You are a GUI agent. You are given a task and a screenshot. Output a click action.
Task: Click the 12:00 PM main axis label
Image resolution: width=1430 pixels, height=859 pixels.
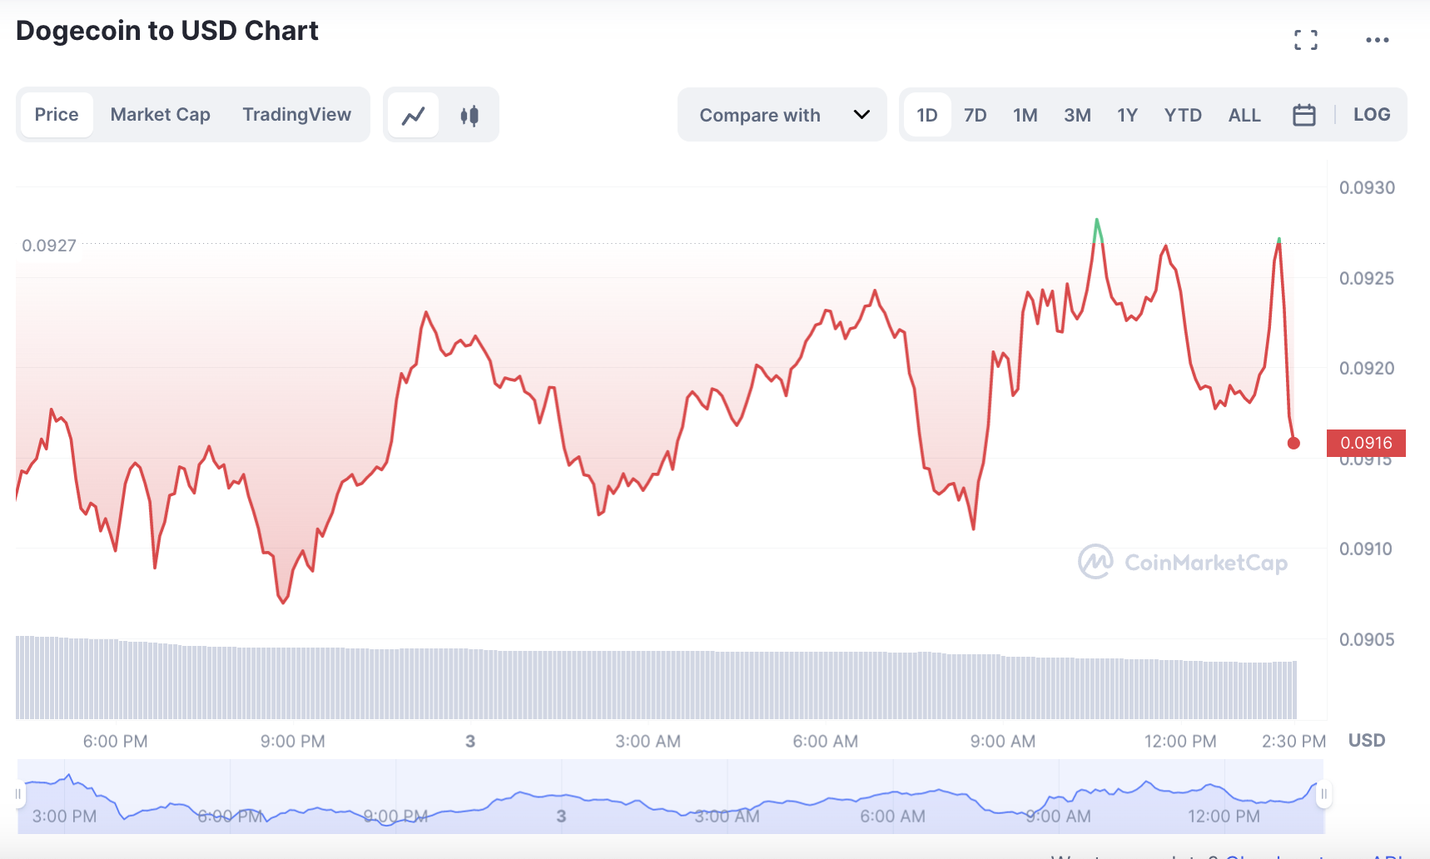[1180, 742]
